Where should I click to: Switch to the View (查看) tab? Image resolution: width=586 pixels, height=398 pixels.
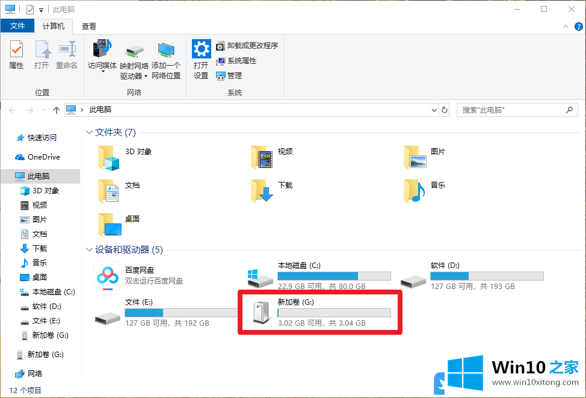tap(89, 26)
